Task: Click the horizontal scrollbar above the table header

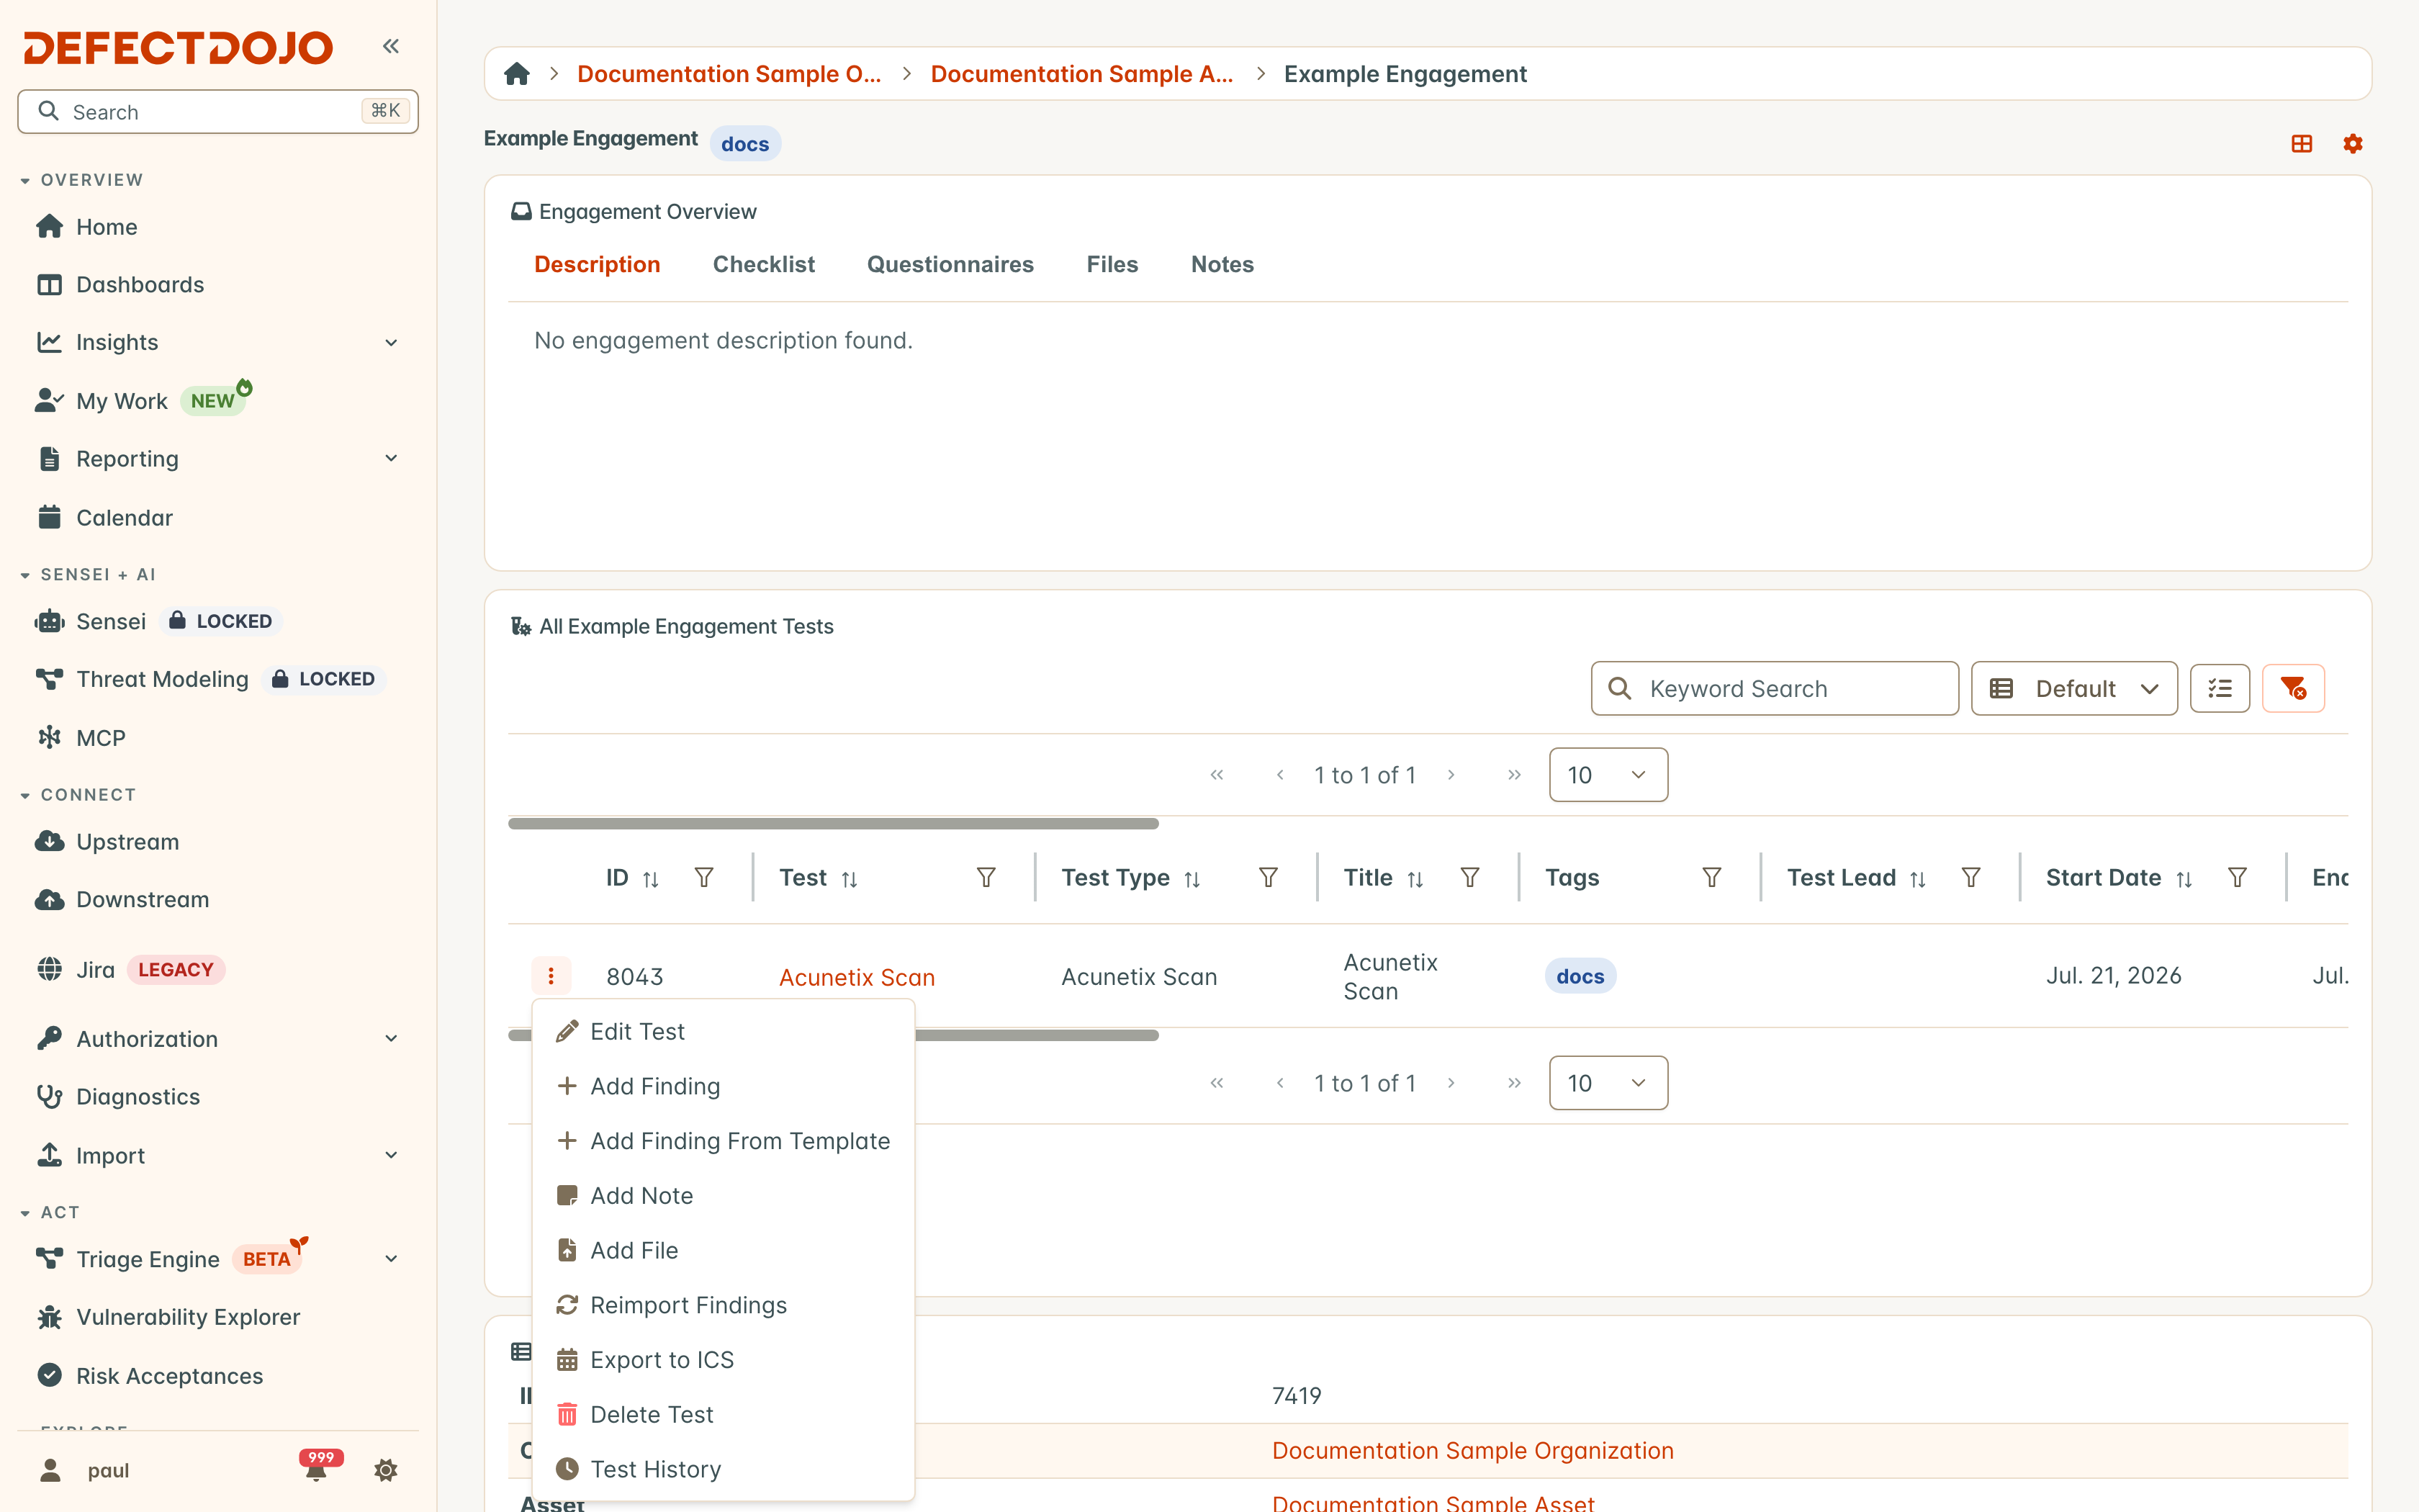Action: pyautogui.click(x=833, y=823)
